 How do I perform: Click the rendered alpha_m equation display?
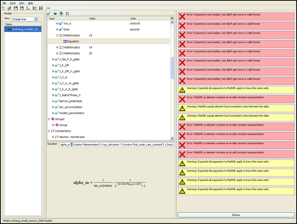pyautogui.click(x=109, y=183)
